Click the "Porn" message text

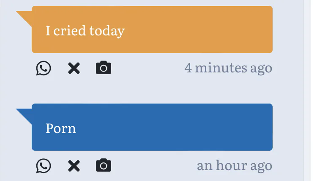tap(61, 128)
